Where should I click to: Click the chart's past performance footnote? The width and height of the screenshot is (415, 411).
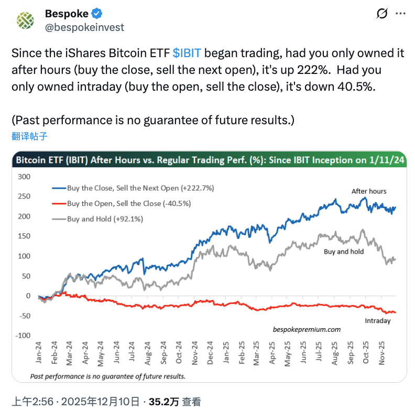tap(107, 376)
